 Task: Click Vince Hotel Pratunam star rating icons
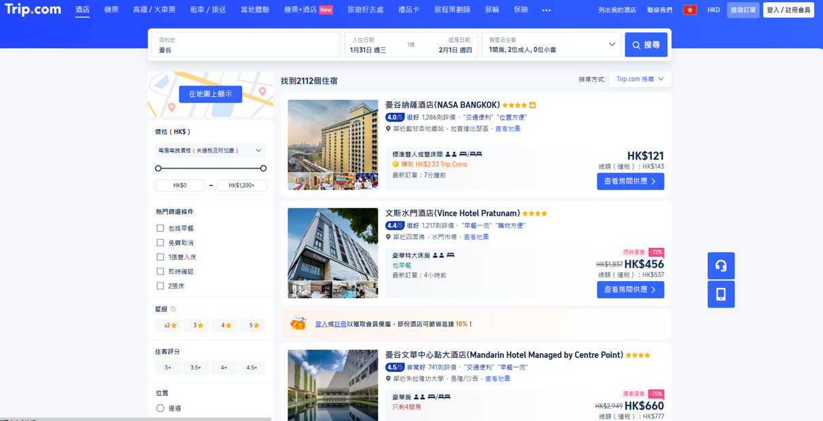(534, 214)
